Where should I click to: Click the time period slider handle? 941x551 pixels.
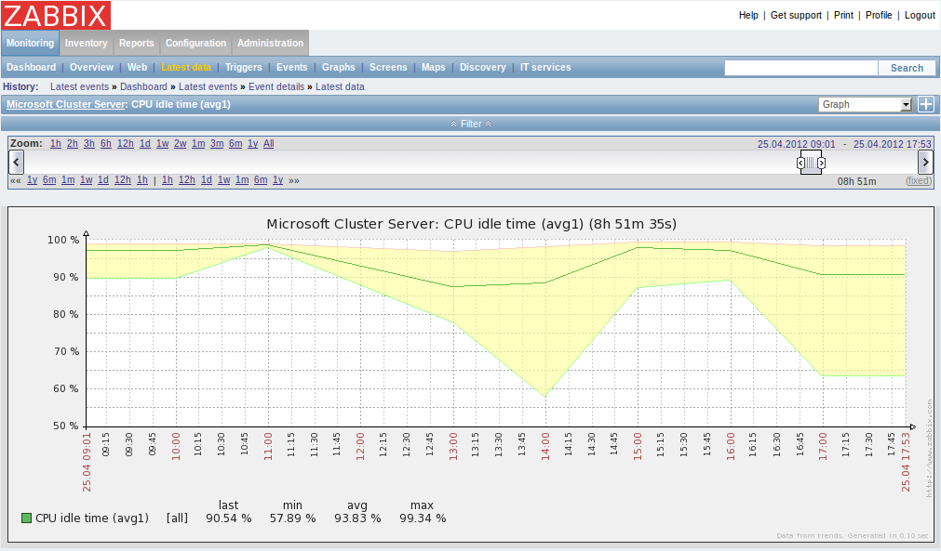(811, 163)
